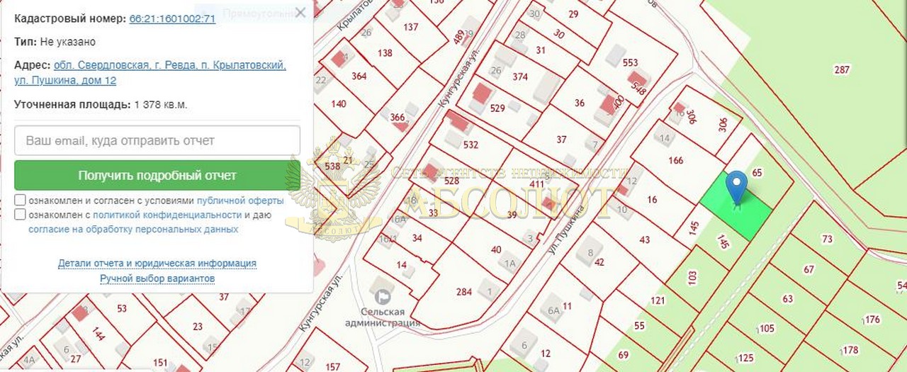Screen dimensions: 907x372
Task: Open 'Ручной выбор вариантов' link
Action: coord(157,278)
